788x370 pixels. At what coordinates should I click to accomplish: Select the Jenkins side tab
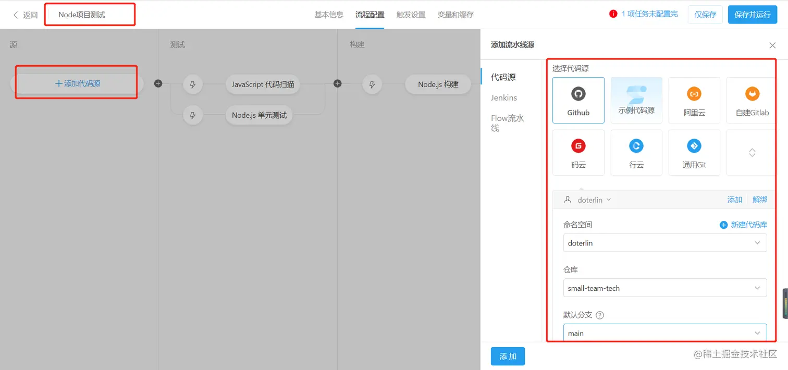[x=504, y=97]
